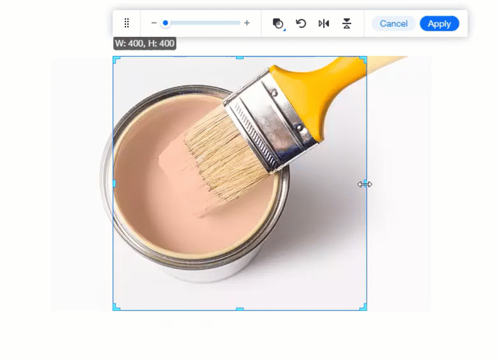Image resolution: width=498 pixels, height=360 pixels.
Task: Click the bottom-left crop corner handle
Action: tap(116, 308)
